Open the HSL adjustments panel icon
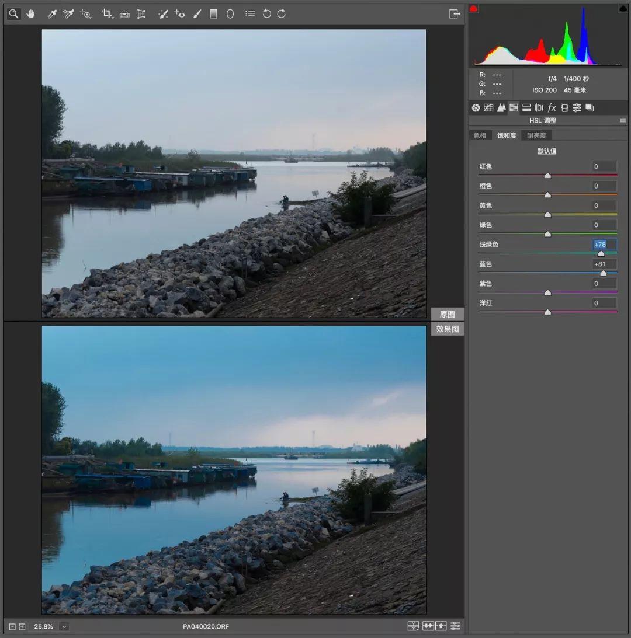The width and height of the screenshot is (631, 638). click(514, 108)
